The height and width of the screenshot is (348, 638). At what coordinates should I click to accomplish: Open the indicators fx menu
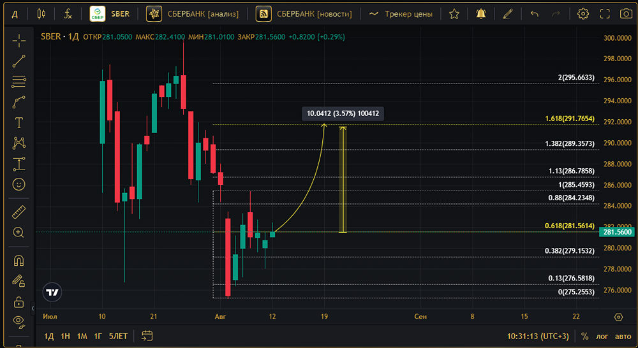68,14
